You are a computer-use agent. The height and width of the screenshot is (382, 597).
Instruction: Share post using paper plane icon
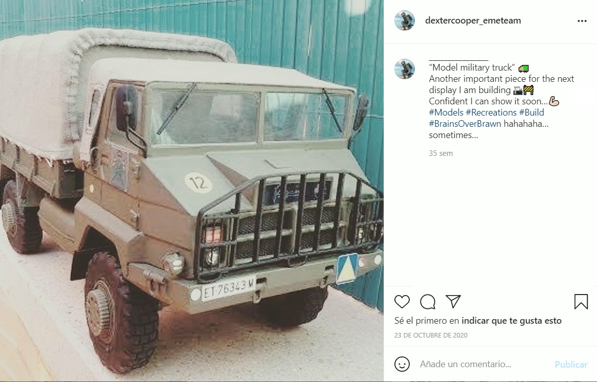(x=453, y=301)
